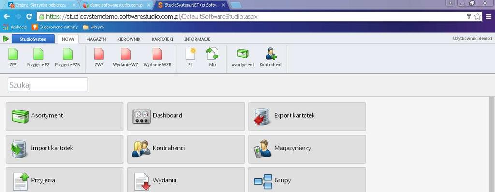495x192 pixels.
Task: Switch to demo.softwarestudio.com.pl browser tab
Action: [116, 5]
